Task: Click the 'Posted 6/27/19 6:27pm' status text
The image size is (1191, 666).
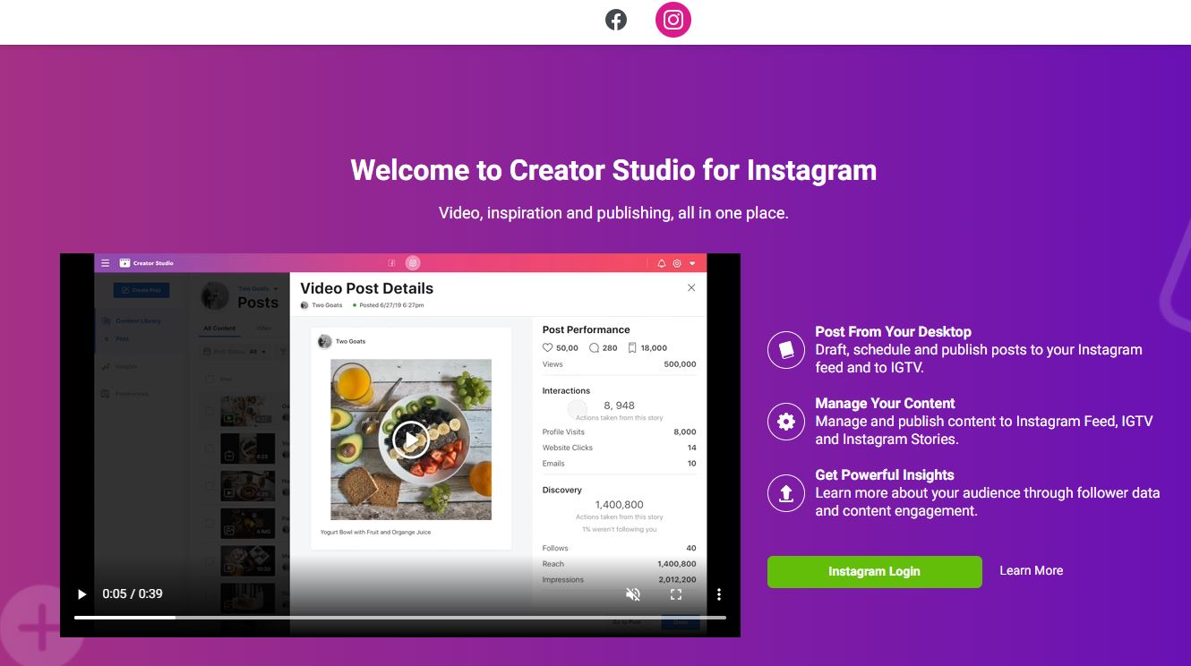Action: pyautogui.click(x=391, y=305)
